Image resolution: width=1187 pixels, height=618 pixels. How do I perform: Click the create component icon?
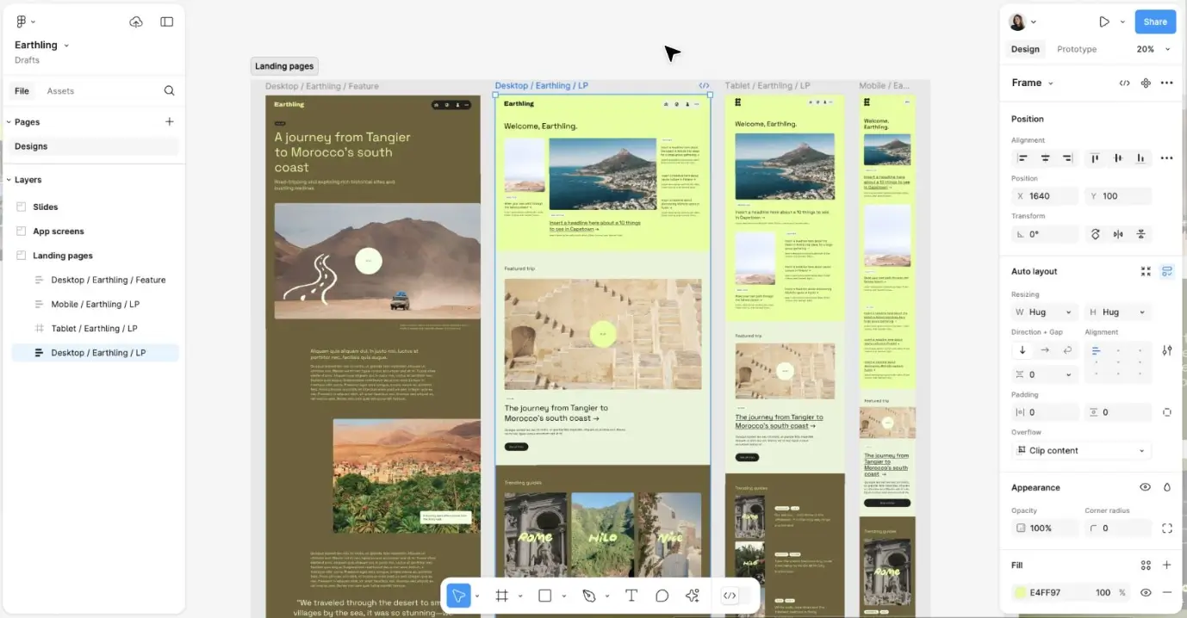1146,83
